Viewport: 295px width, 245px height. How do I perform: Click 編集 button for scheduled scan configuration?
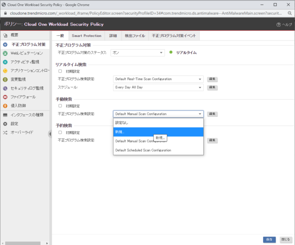212,140
